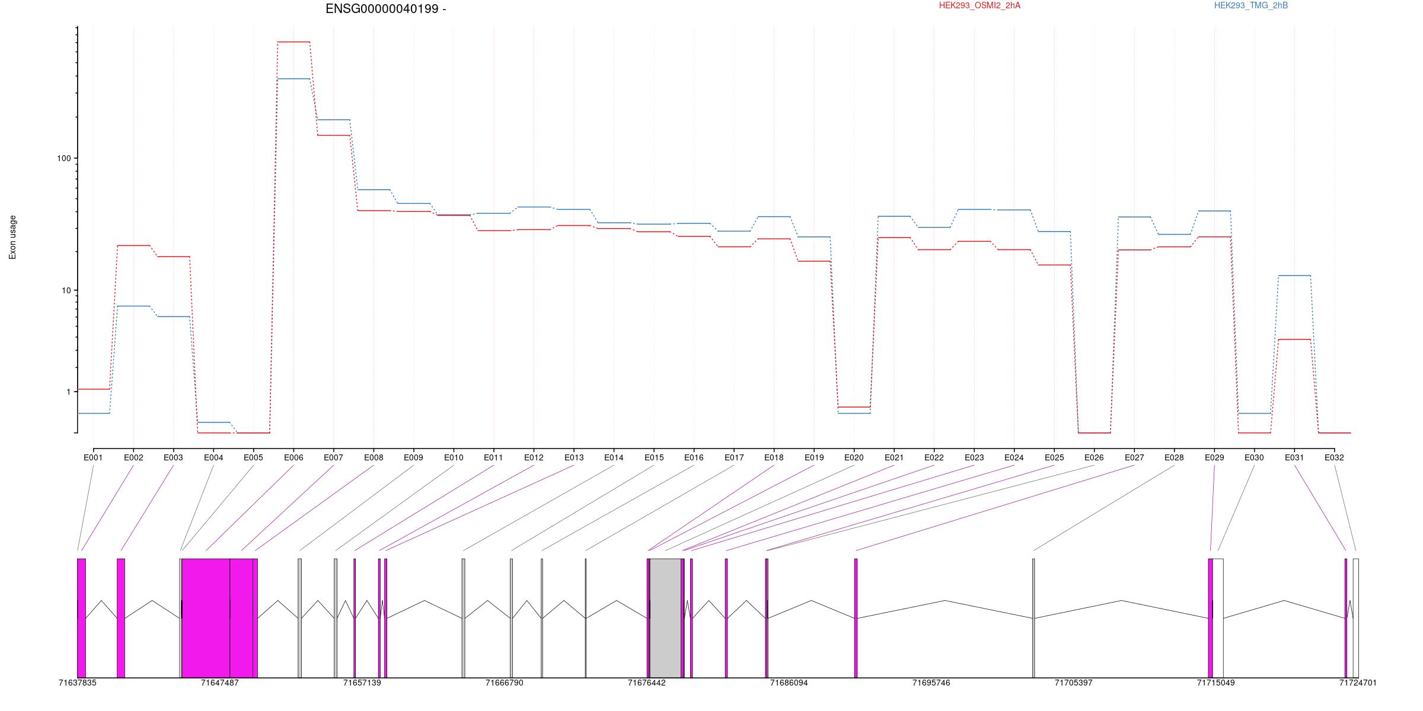Click genomic coordinate 71637835
1423x711 pixels.
77,683
